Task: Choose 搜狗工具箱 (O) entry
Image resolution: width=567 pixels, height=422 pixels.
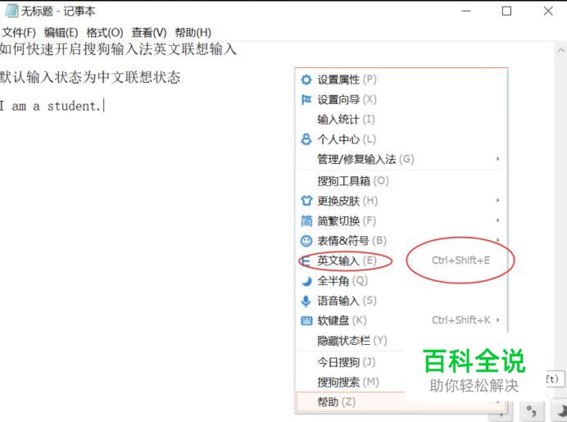Action: tap(401, 181)
